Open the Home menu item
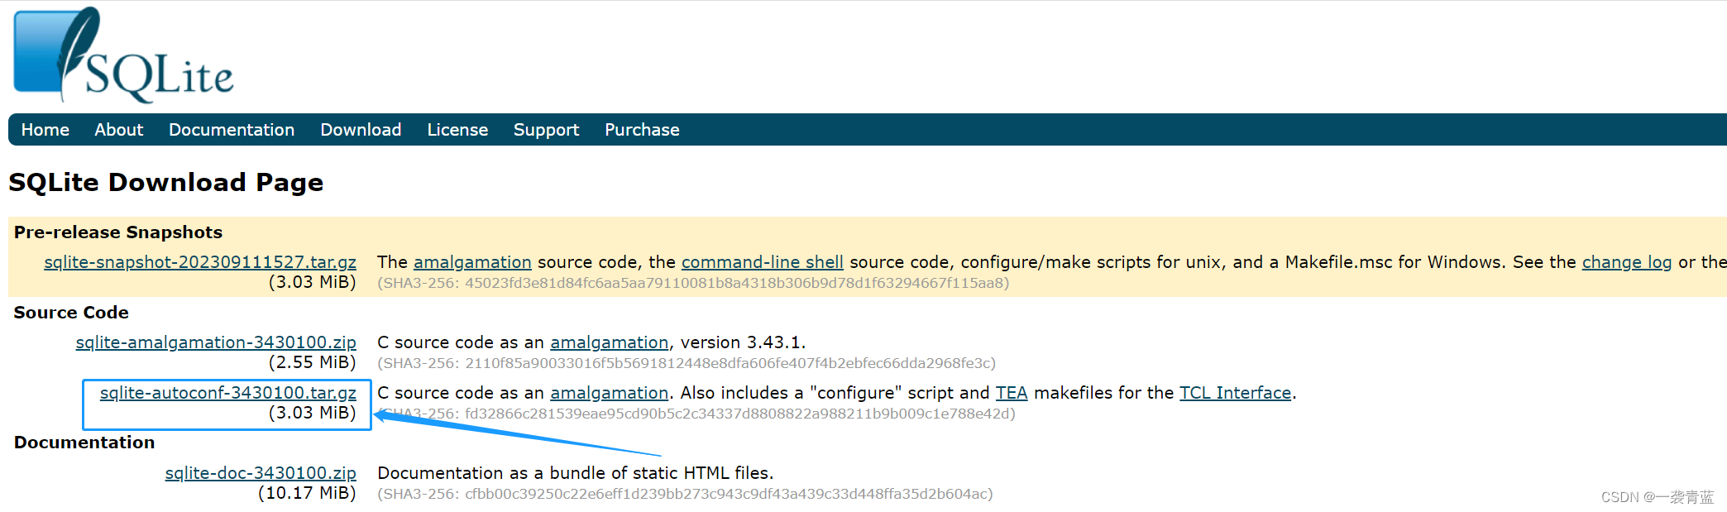The height and width of the screenshot is (512, 1727). pos(45,130)
